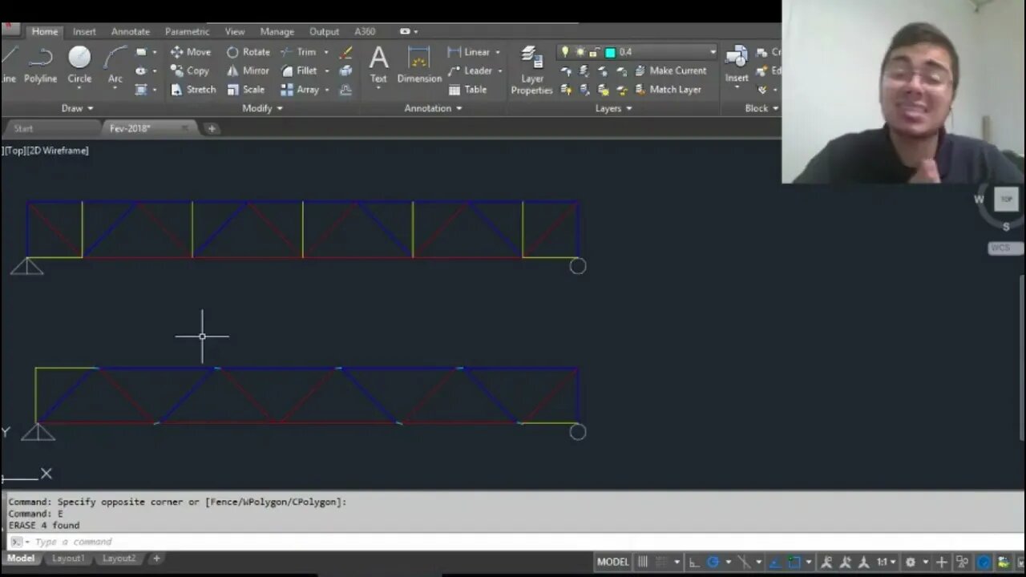Activate the Scale command
Screen dimensions: 1026x577
tap(245, 90)
